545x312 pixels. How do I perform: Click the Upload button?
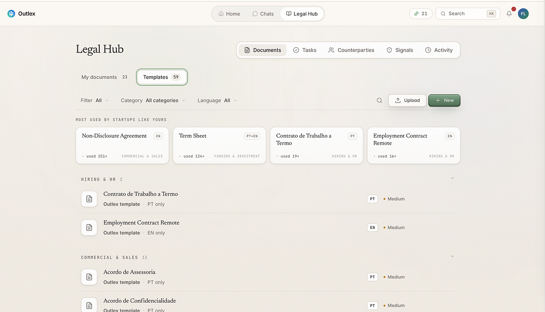[407, 100]
